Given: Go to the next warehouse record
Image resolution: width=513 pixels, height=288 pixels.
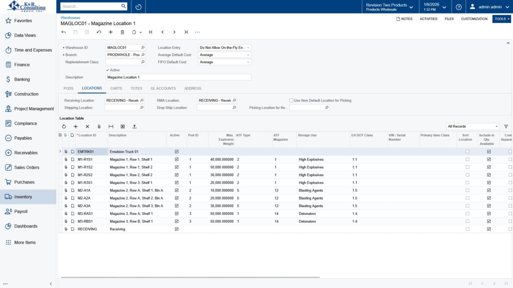Looking at the screenshot, I should [174, 32].
